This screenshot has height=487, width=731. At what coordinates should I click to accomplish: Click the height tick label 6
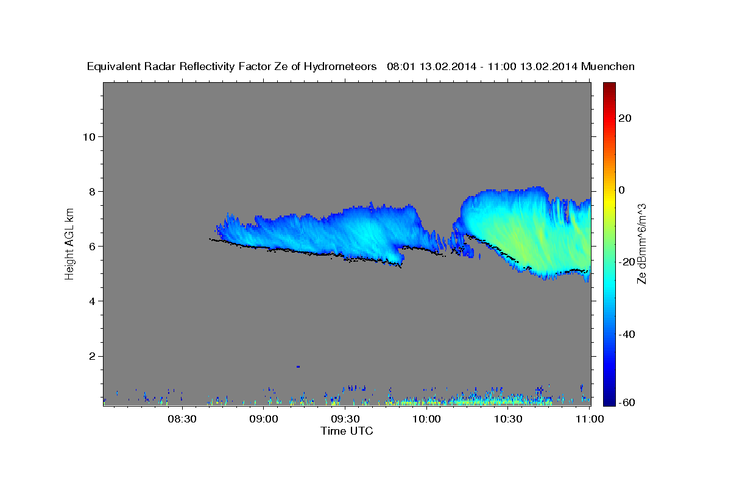pos(91,246)
